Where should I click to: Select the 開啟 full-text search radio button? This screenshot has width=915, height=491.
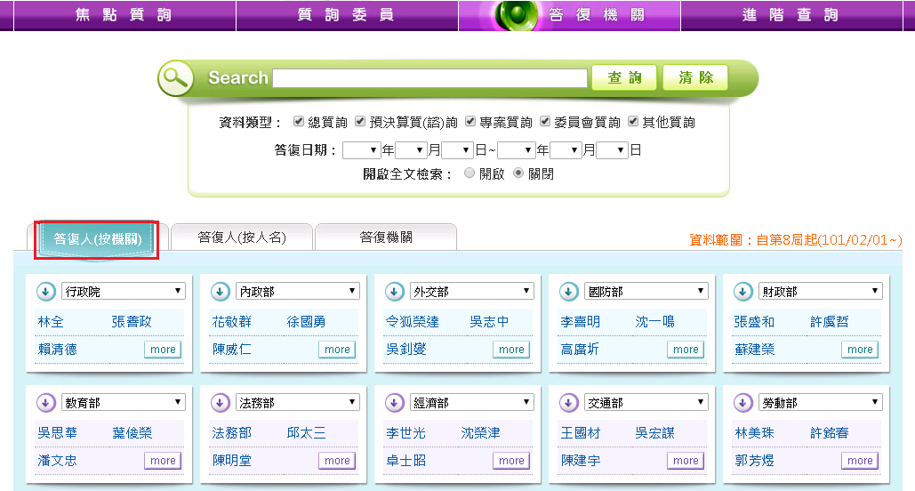tap(470, 174)
